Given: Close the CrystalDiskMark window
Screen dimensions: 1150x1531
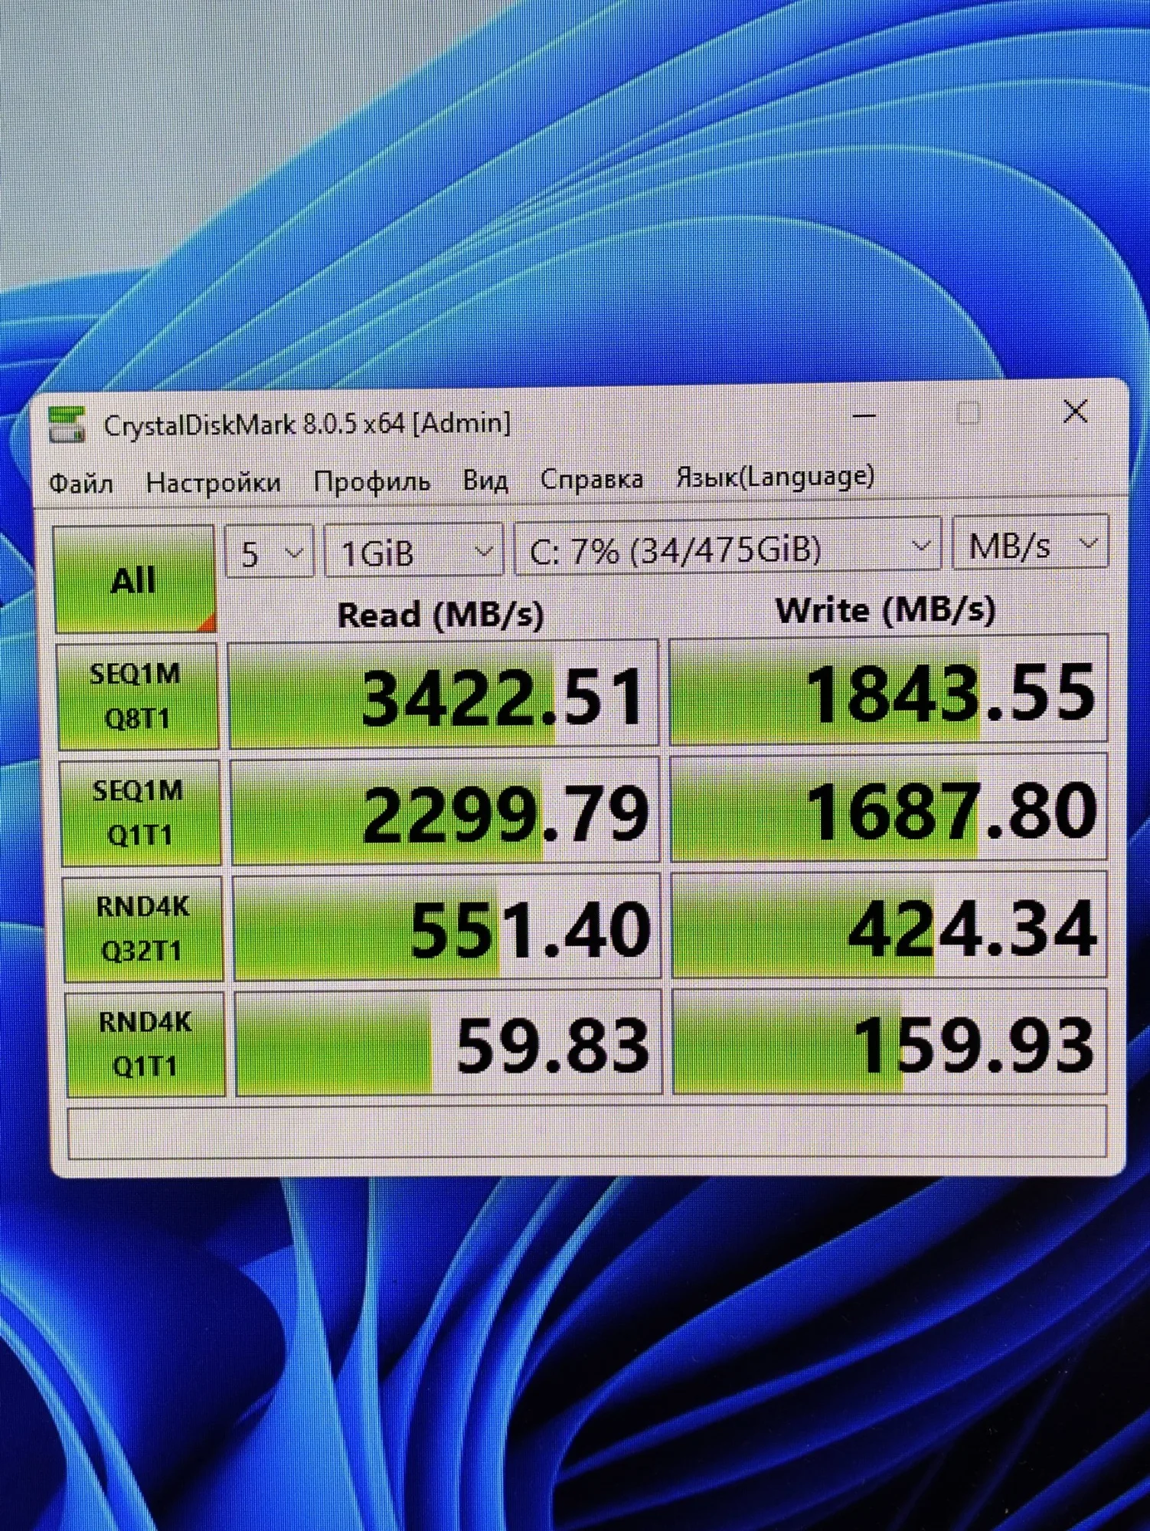Looking at the screenshot, I should (1076, 412).
